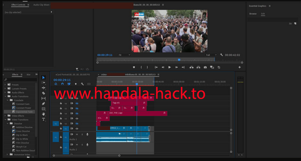Viewport: 301px width, 161px height.
Task: Click the timeline captions CC button
Action: (x=89, y=84)
